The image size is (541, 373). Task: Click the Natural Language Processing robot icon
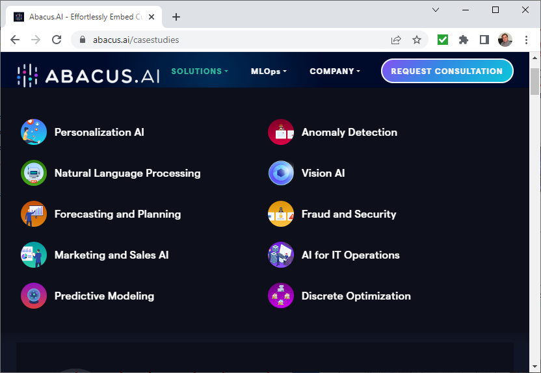click(x=34, y=173)
